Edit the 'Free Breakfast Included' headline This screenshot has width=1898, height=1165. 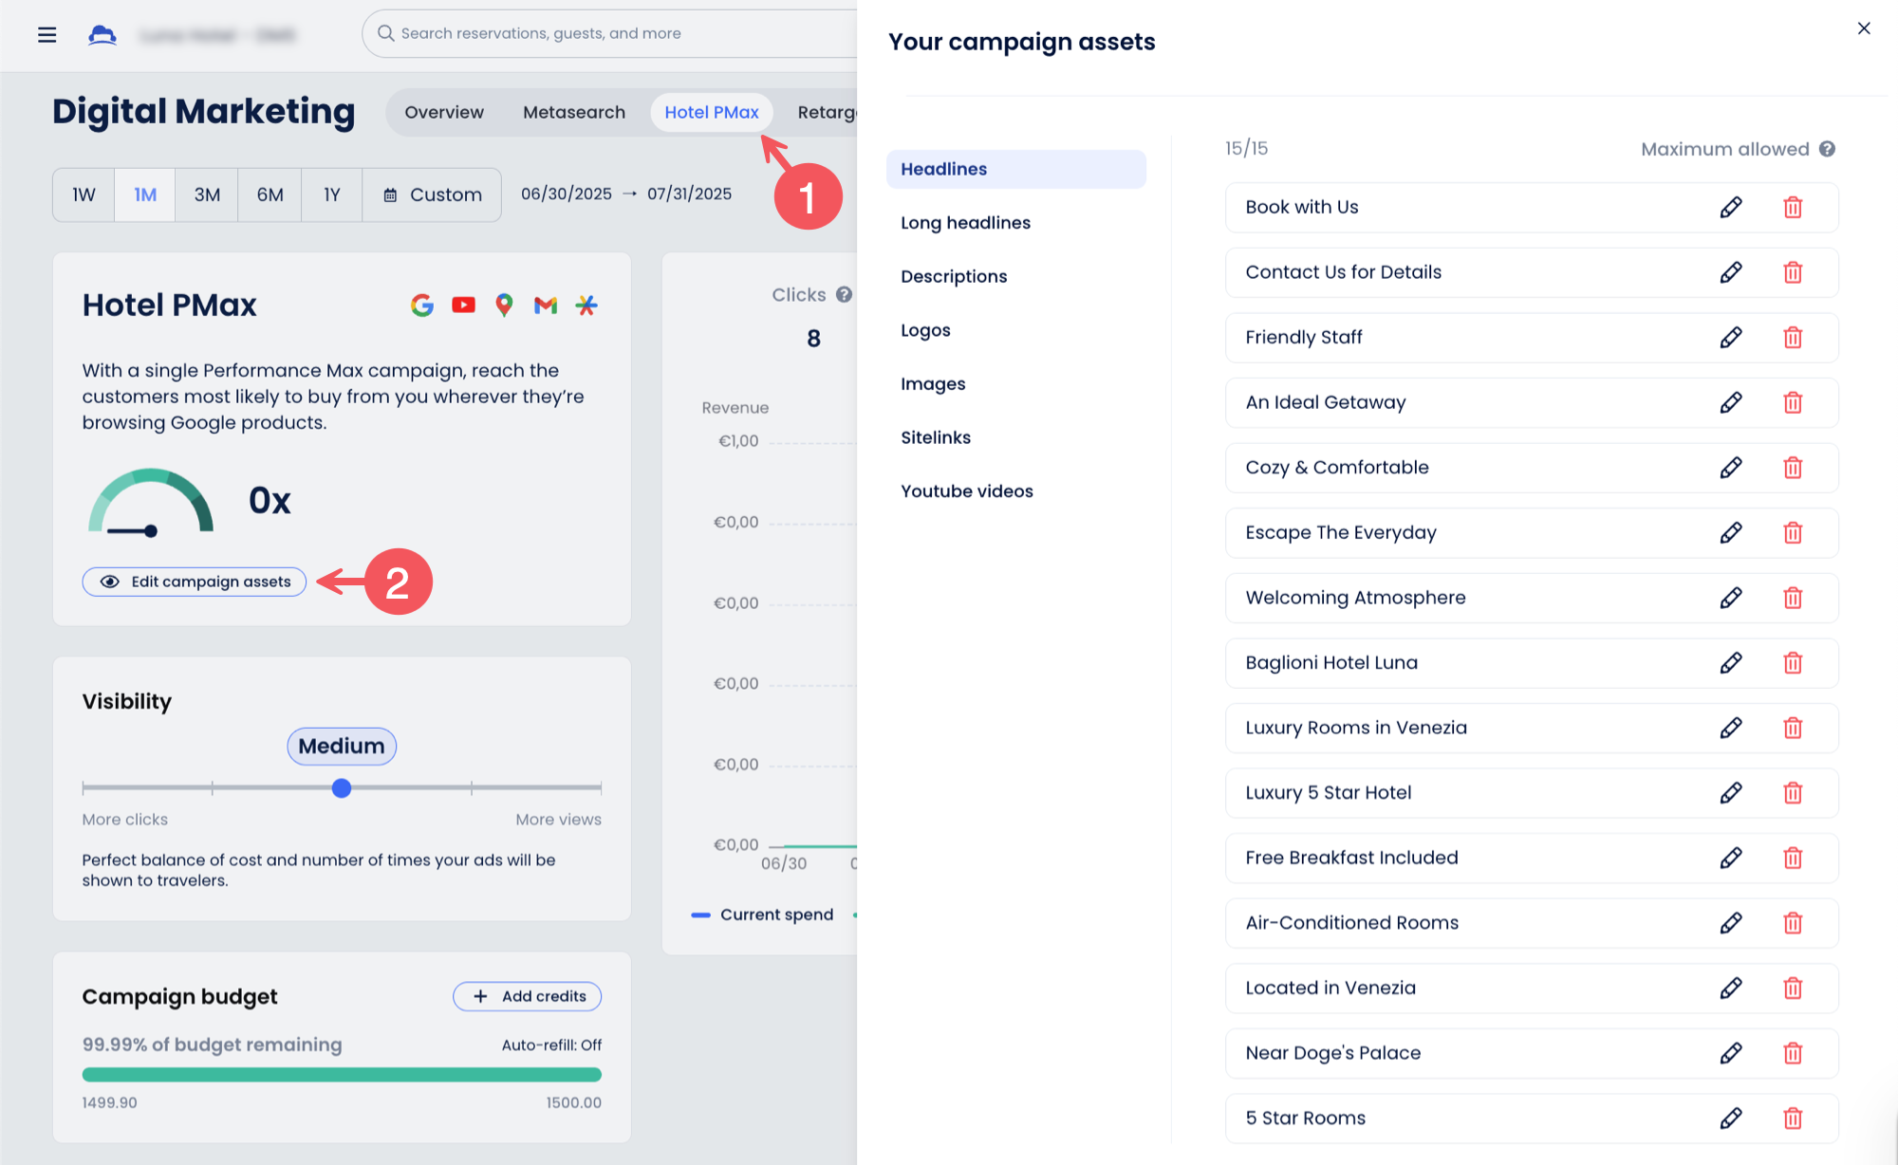click(1730, 858)
